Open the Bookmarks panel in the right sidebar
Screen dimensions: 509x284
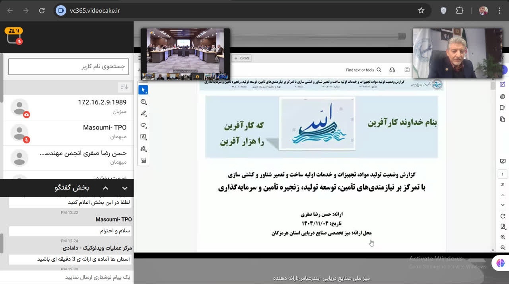pos(502,107)
